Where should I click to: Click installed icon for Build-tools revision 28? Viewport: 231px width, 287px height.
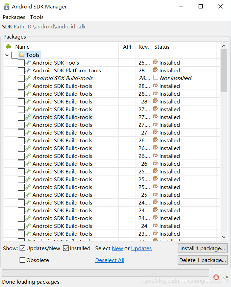[155, 101]
